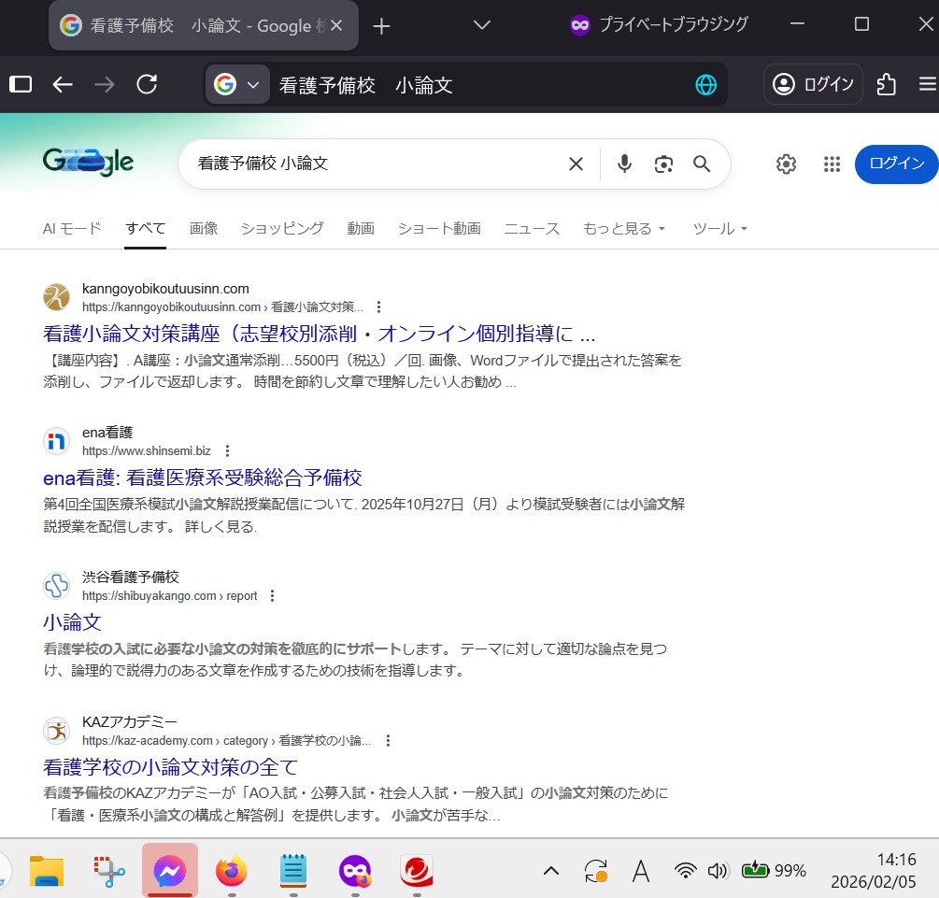Switch to the ニュース tab
Image resolution: width=939 pixels, height=898 pixels.
532,229
